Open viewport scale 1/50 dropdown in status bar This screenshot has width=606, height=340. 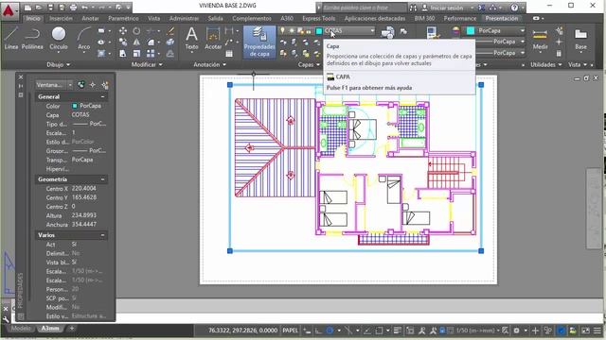(x=477, y=331)
